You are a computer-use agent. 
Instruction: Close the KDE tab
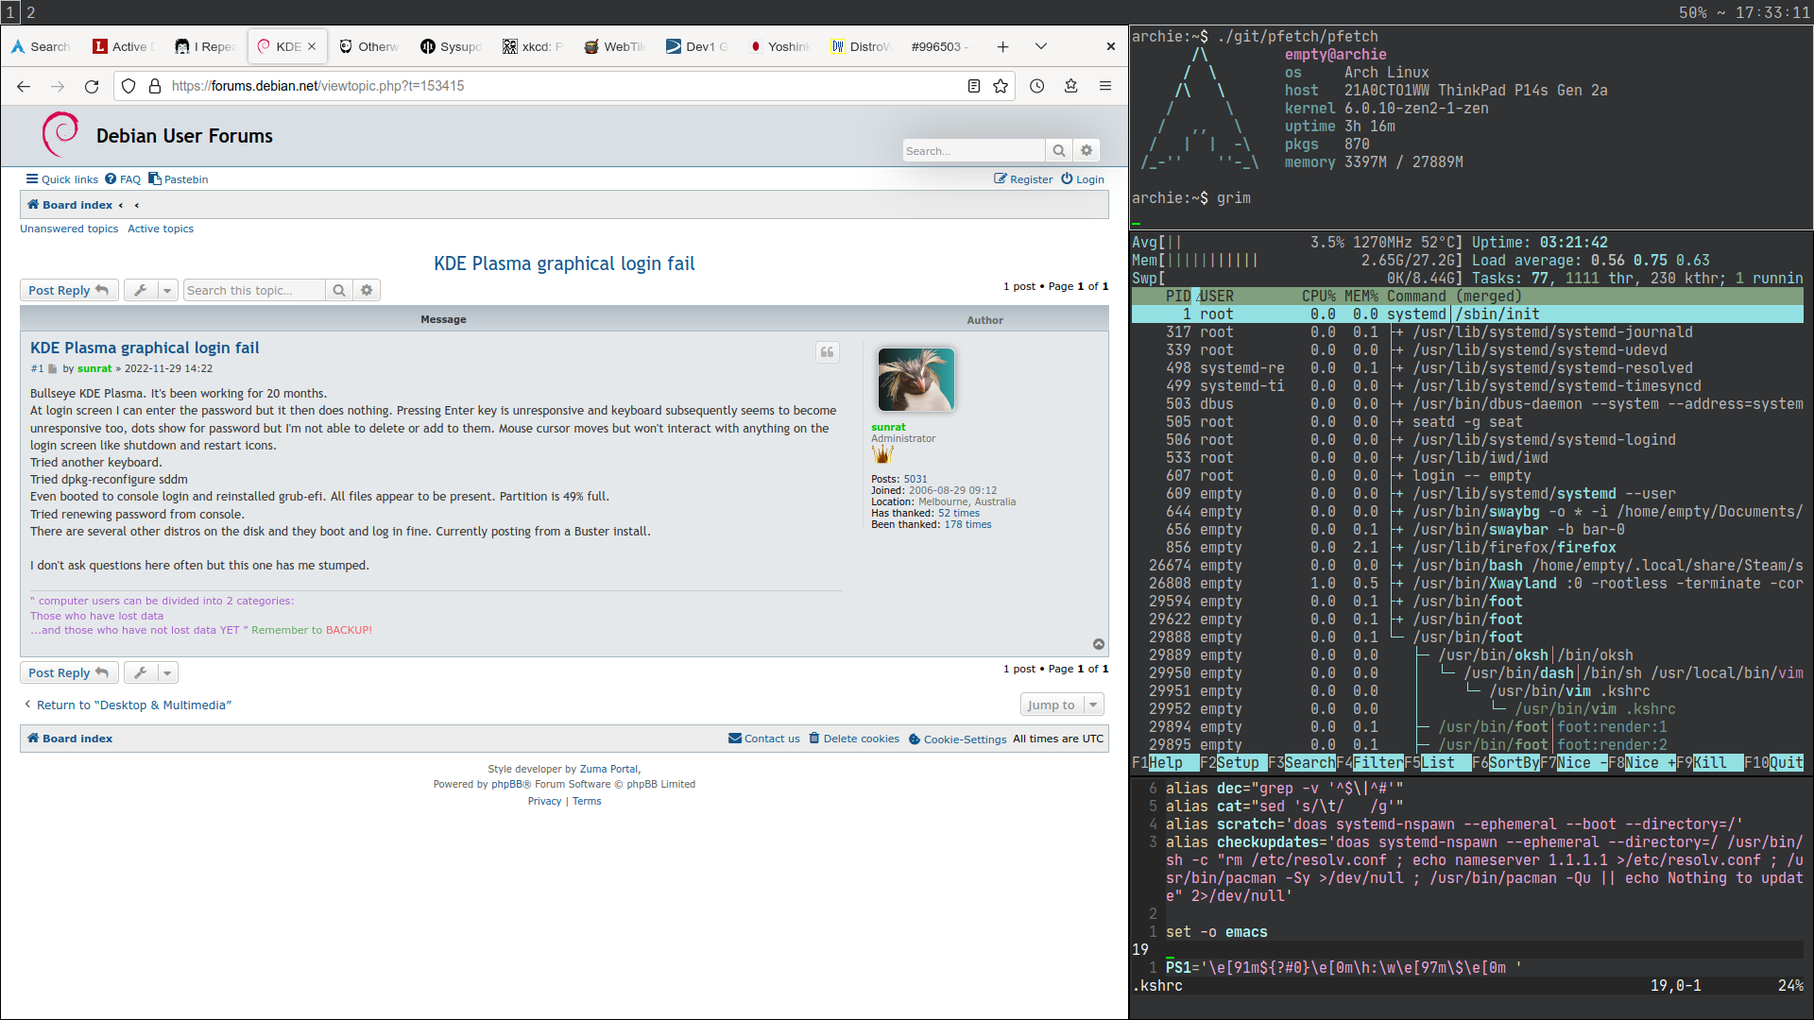312,46
